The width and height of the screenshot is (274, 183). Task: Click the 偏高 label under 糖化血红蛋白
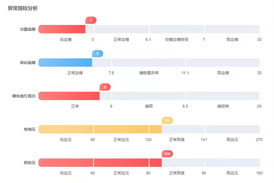point(149,106)
